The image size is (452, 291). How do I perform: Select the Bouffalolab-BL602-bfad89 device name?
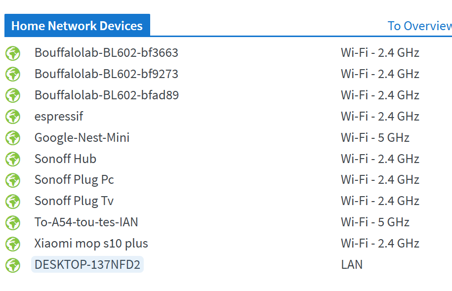coord(107,95)
